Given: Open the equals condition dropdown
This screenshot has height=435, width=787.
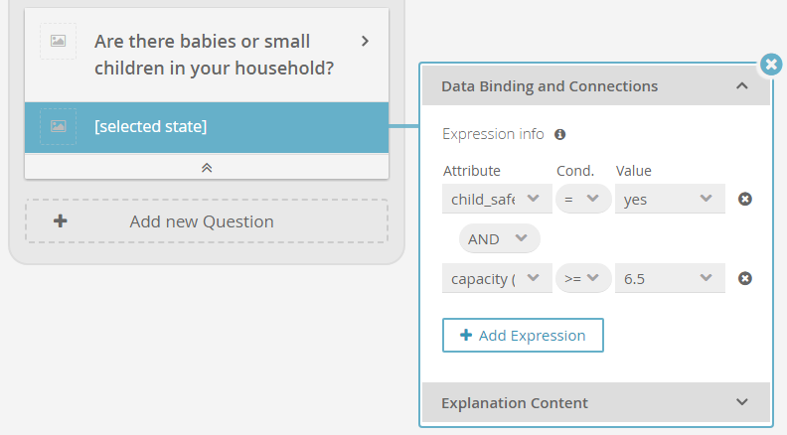Looking at the screenshot, I should tap(583, 200).
